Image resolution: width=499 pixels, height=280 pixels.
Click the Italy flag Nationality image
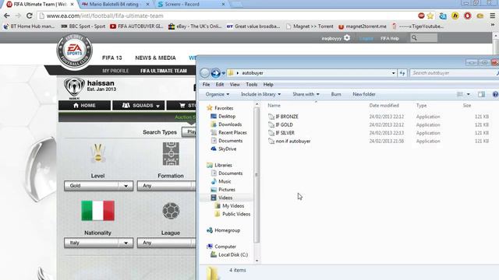[x=97, y=211]
